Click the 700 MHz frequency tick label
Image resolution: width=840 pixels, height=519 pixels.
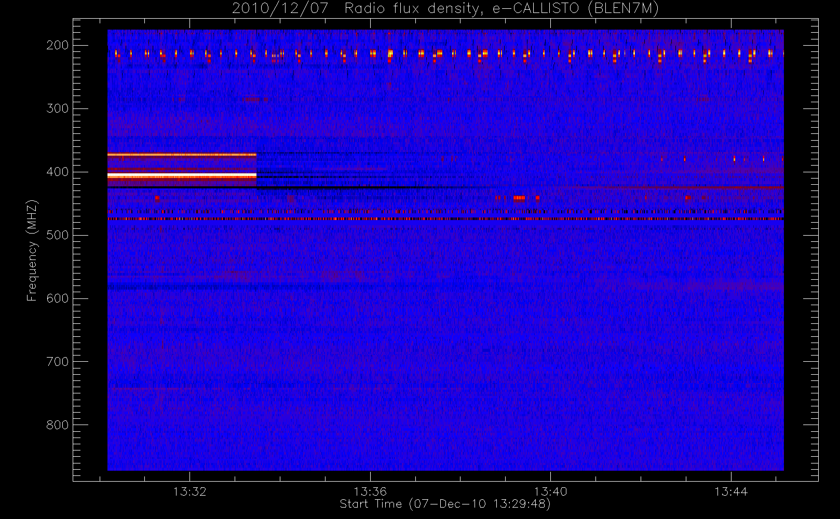pos(58,362)
